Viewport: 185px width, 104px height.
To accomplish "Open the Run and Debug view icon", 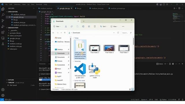I will [x=3, y=27].
